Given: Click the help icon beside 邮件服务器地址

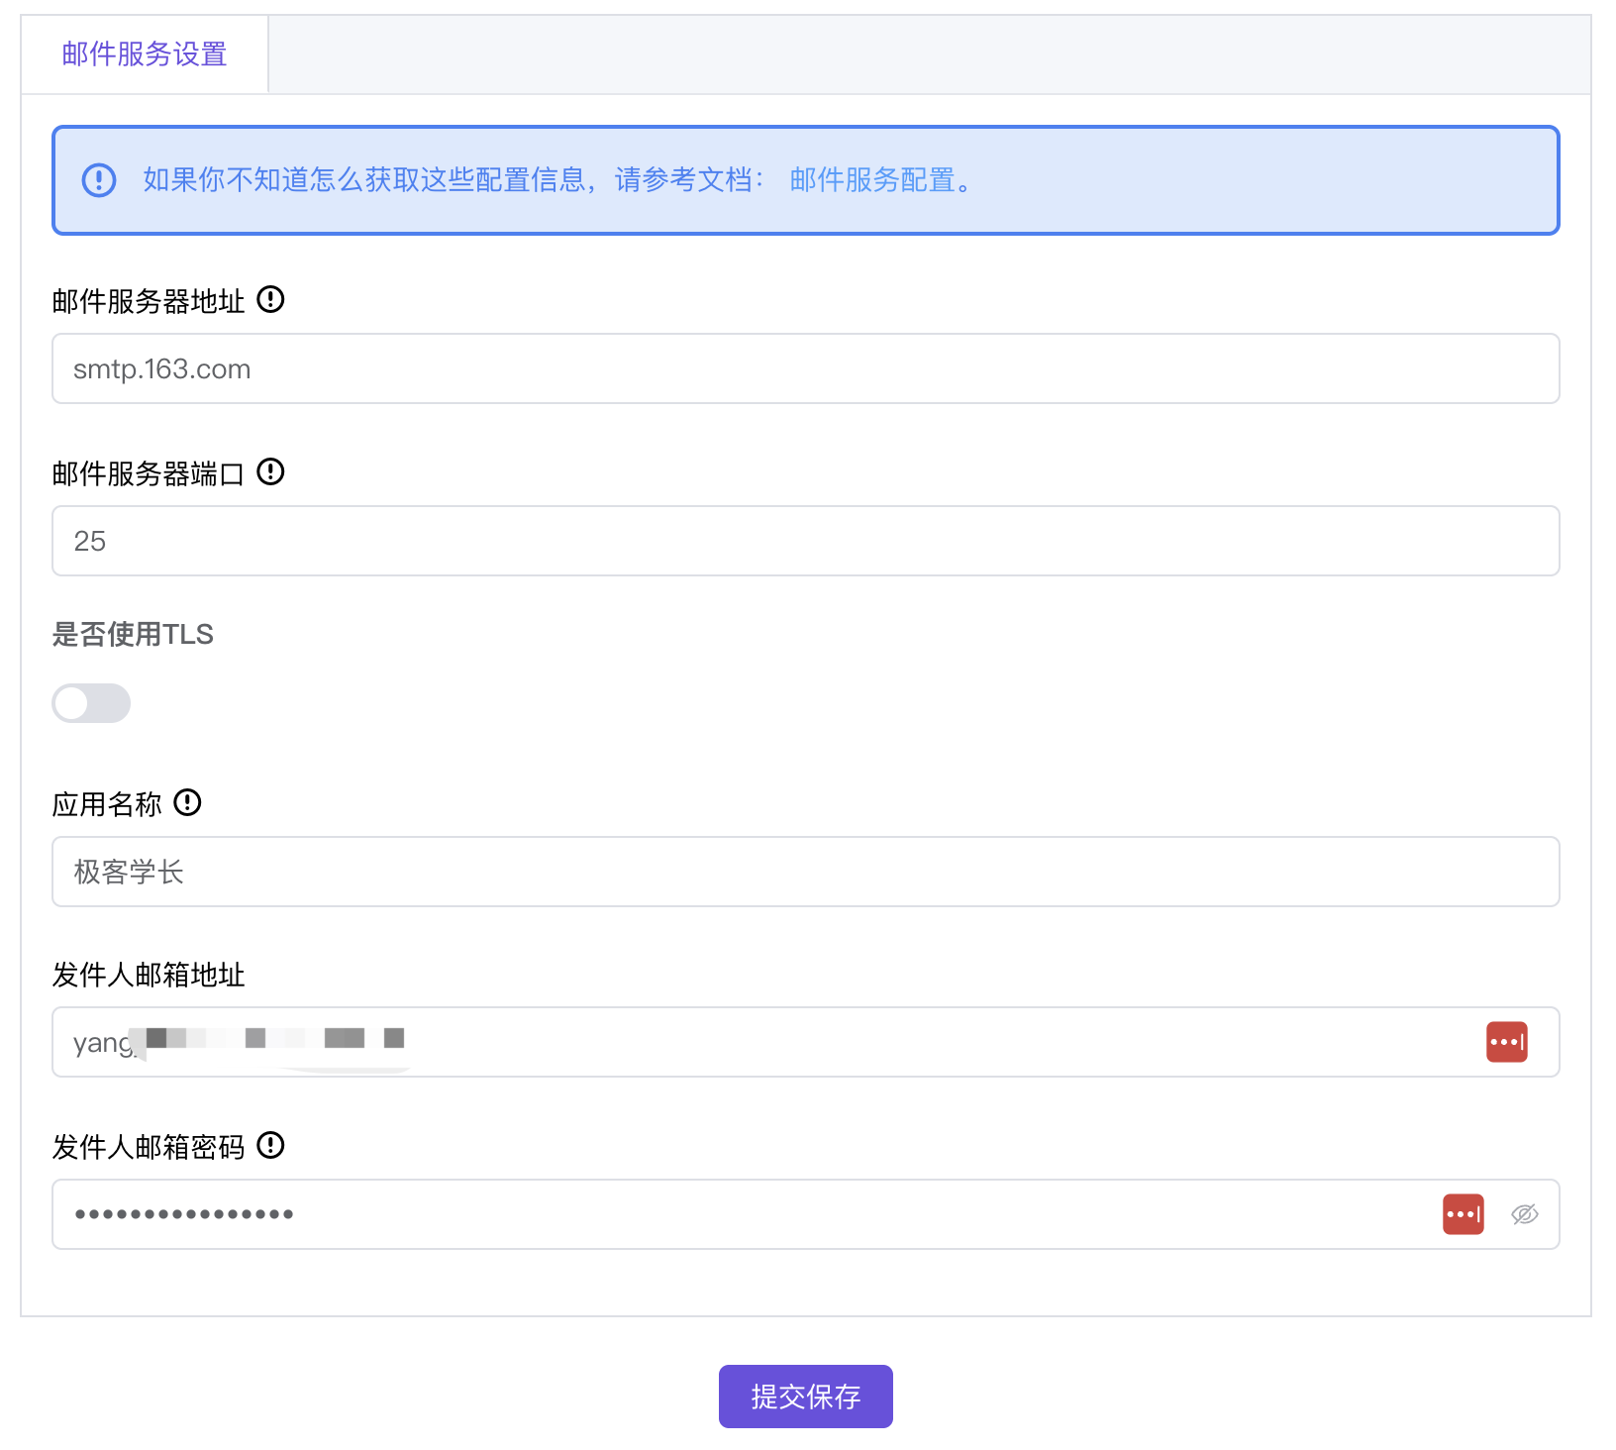Looking at the screenshot, I should point(270,299).
